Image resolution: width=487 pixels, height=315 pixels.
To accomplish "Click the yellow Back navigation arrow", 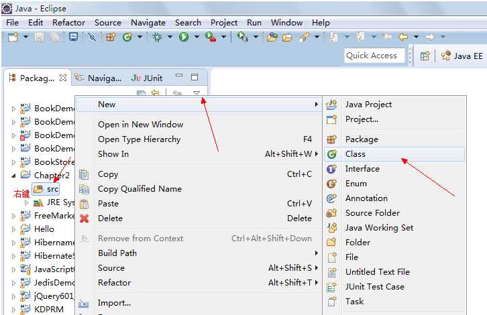I will click(x=403, y=38).
